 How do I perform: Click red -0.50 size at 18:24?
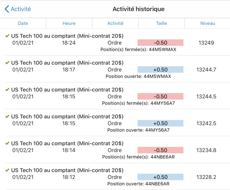(x=161, y=43)
